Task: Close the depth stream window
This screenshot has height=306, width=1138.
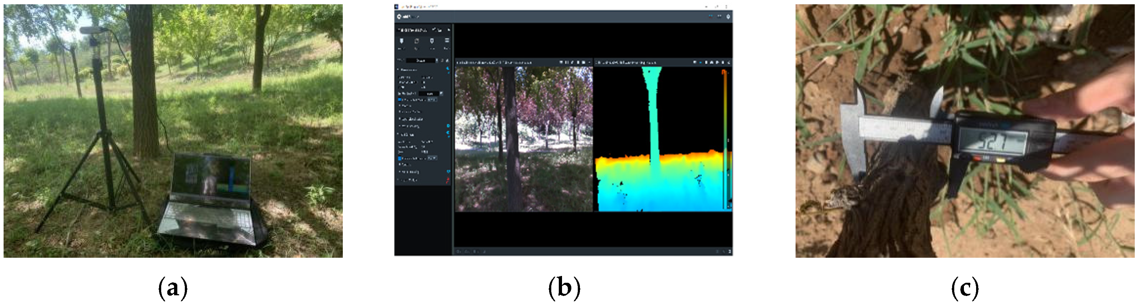Action: (729, 63)
